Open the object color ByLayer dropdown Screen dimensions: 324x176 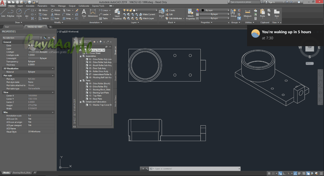coord(214,10)
